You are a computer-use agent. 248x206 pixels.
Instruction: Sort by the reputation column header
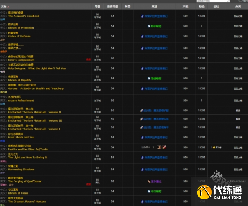(185, 7)
